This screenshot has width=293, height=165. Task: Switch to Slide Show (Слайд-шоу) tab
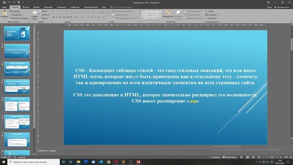tap(75, 7)
